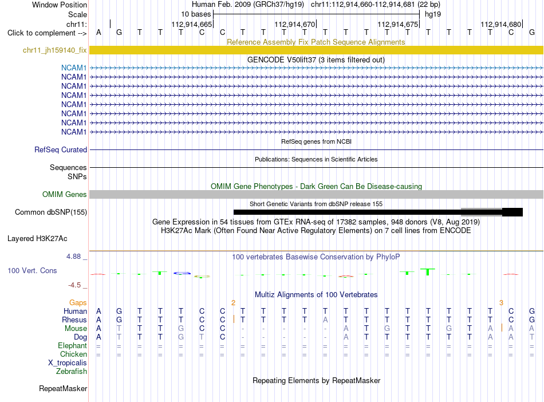544x402 pixels.
Task: Open the Reference Assembly Fix Patch Sequence Alignments title
Action: 316,42
